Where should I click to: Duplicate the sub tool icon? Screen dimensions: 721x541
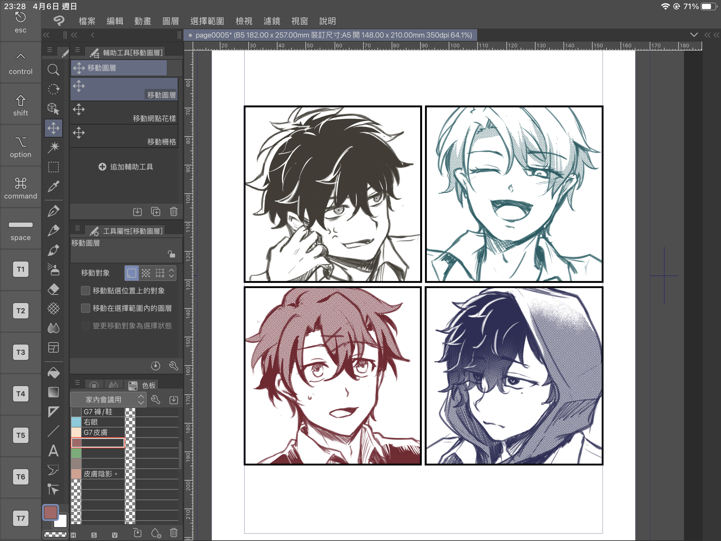coord(156,212)
